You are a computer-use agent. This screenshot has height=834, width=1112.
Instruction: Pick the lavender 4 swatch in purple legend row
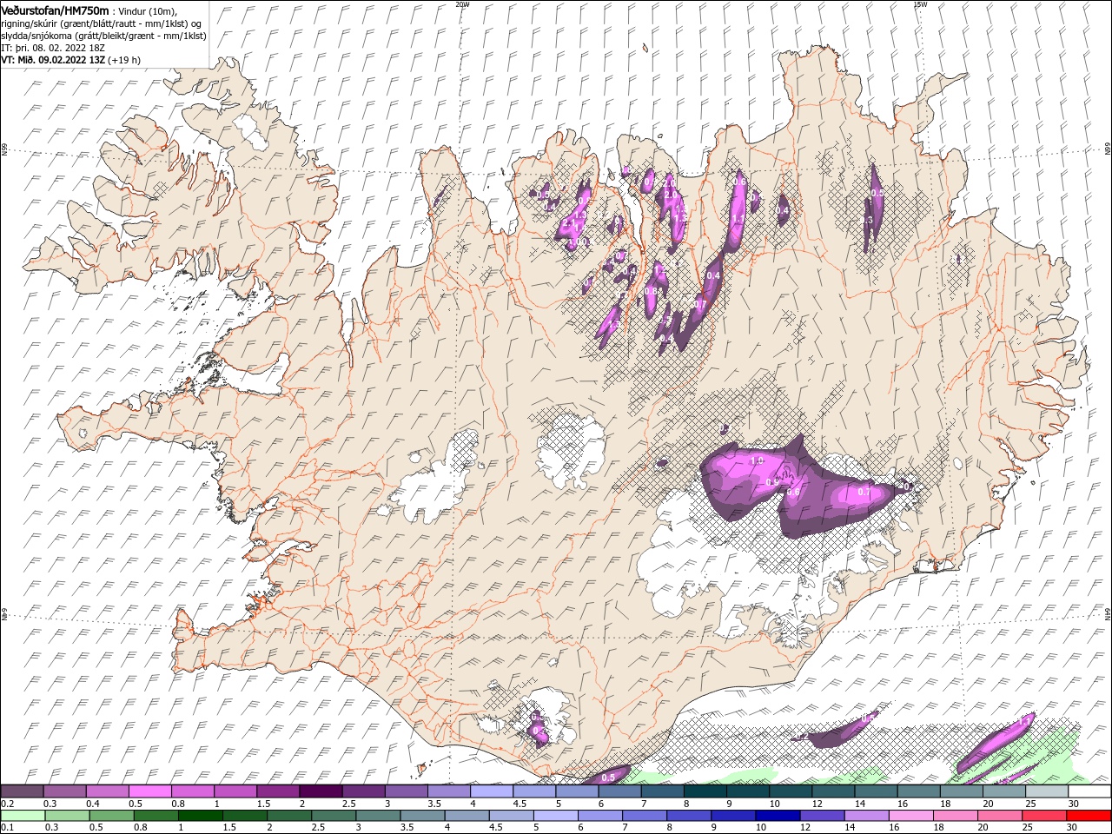(x=491, y=791)
